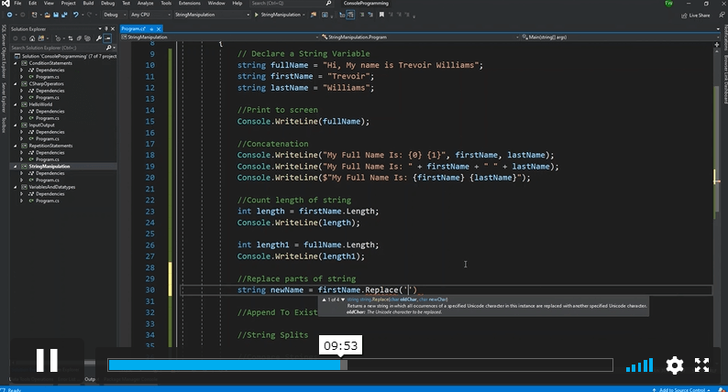Viewport: 728px width, 392px height.
Task: Switch to the Program.cs editor tab
Action: 132,29
